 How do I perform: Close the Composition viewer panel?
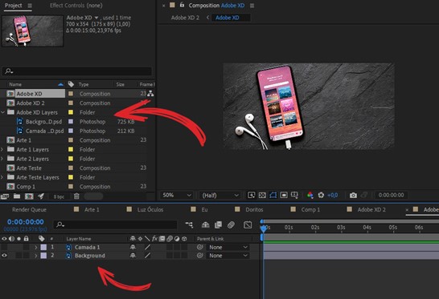[163, 6]
